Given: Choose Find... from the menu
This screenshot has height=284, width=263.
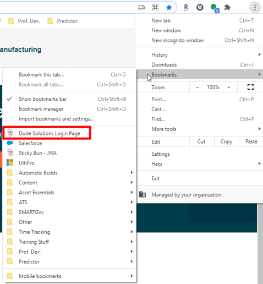Looking at the screenshot, I should coord(200,119).
